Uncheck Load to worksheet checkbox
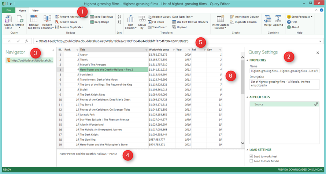The height and width of the screenshot is (174, 326). click(251, 156)
